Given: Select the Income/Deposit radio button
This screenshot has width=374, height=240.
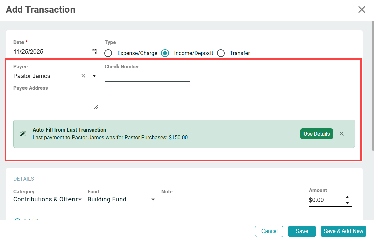Looking at the screenshot, I should 165,53.
